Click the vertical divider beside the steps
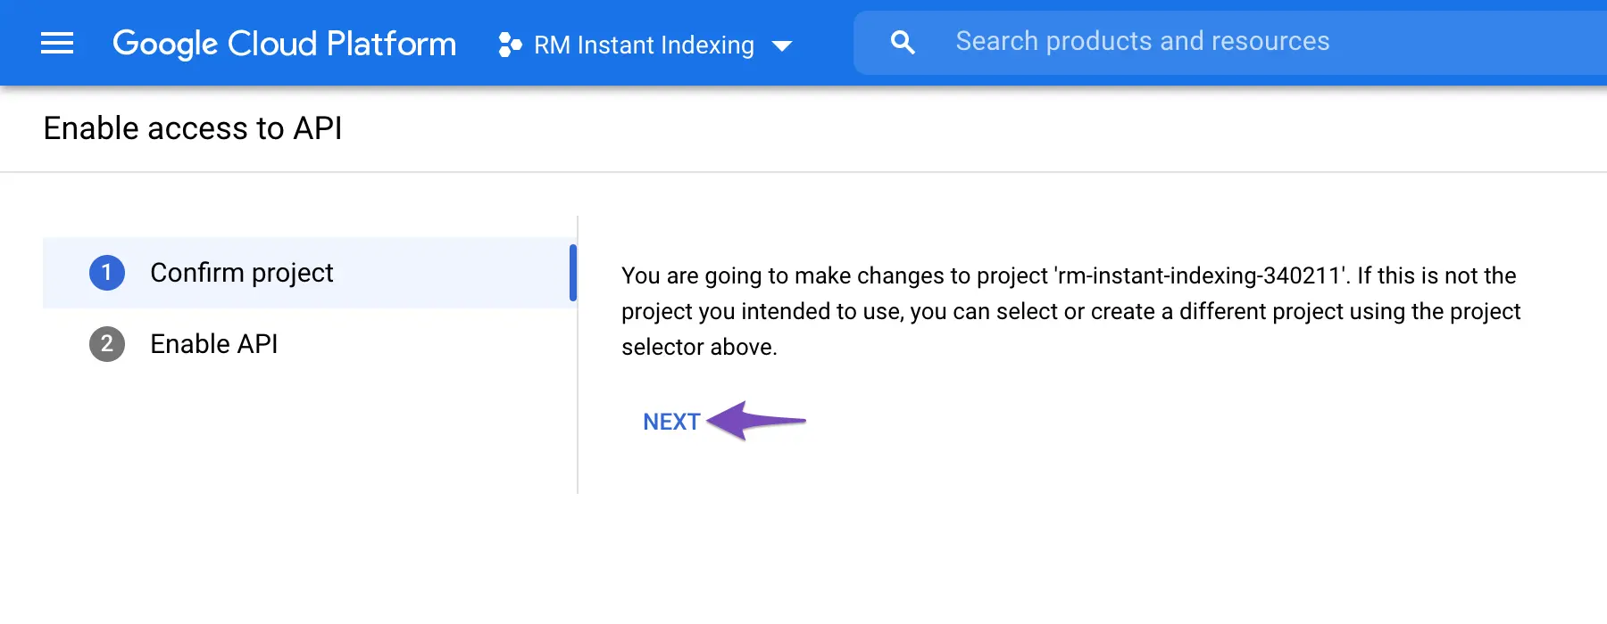The height and width of the screenshot is (624, 1607). [578, 401]
